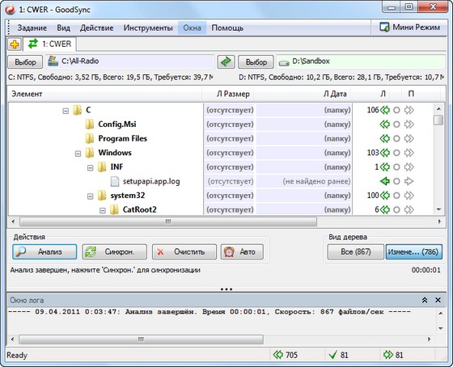Collapse the CatRoot2 folder node

coord(103,210)
